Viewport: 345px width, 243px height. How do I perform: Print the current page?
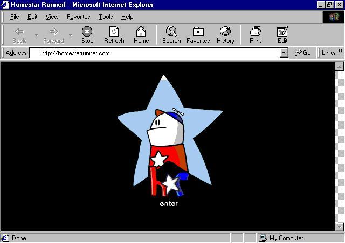click(x=255, y=35)
